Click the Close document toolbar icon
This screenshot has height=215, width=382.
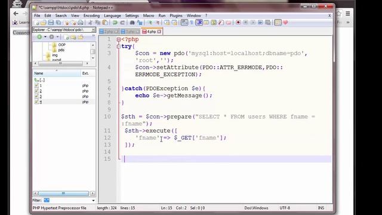point(66,23)
